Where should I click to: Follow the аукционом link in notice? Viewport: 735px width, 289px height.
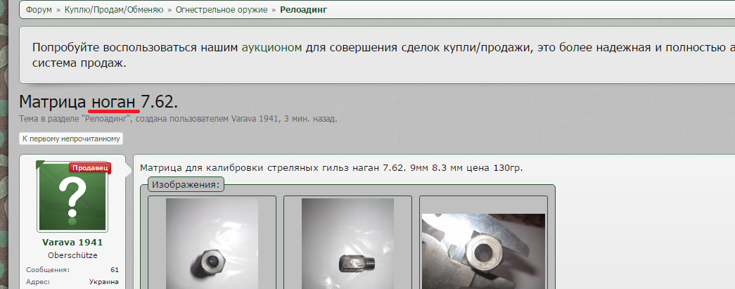click(x=272, y=47)
